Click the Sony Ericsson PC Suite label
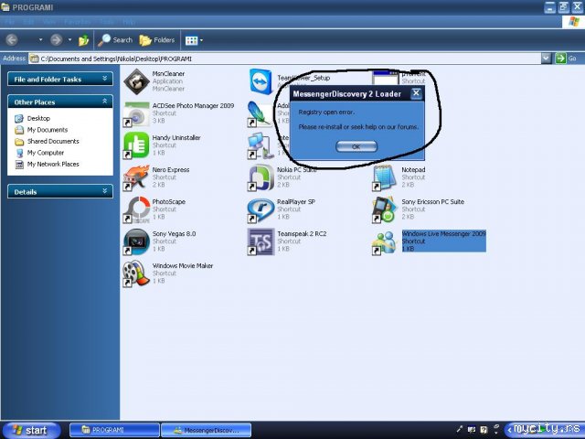The width and height of the screenshot is (585, 439). pyautogui.click(x=432, y=201)
